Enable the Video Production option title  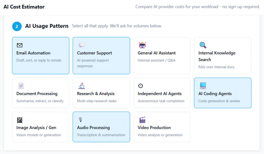click(x=154, y=128)
